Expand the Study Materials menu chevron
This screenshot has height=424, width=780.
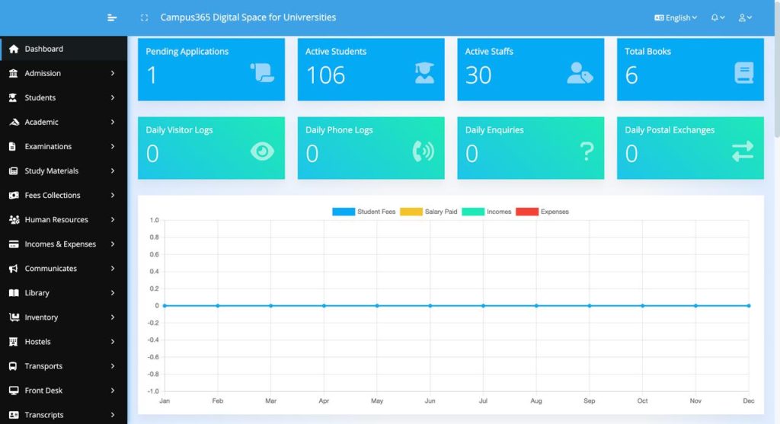(113, 171)
